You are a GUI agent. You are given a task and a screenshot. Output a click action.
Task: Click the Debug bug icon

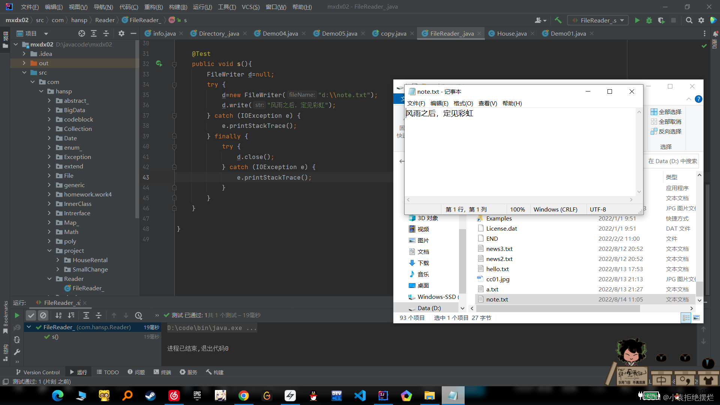649,20
